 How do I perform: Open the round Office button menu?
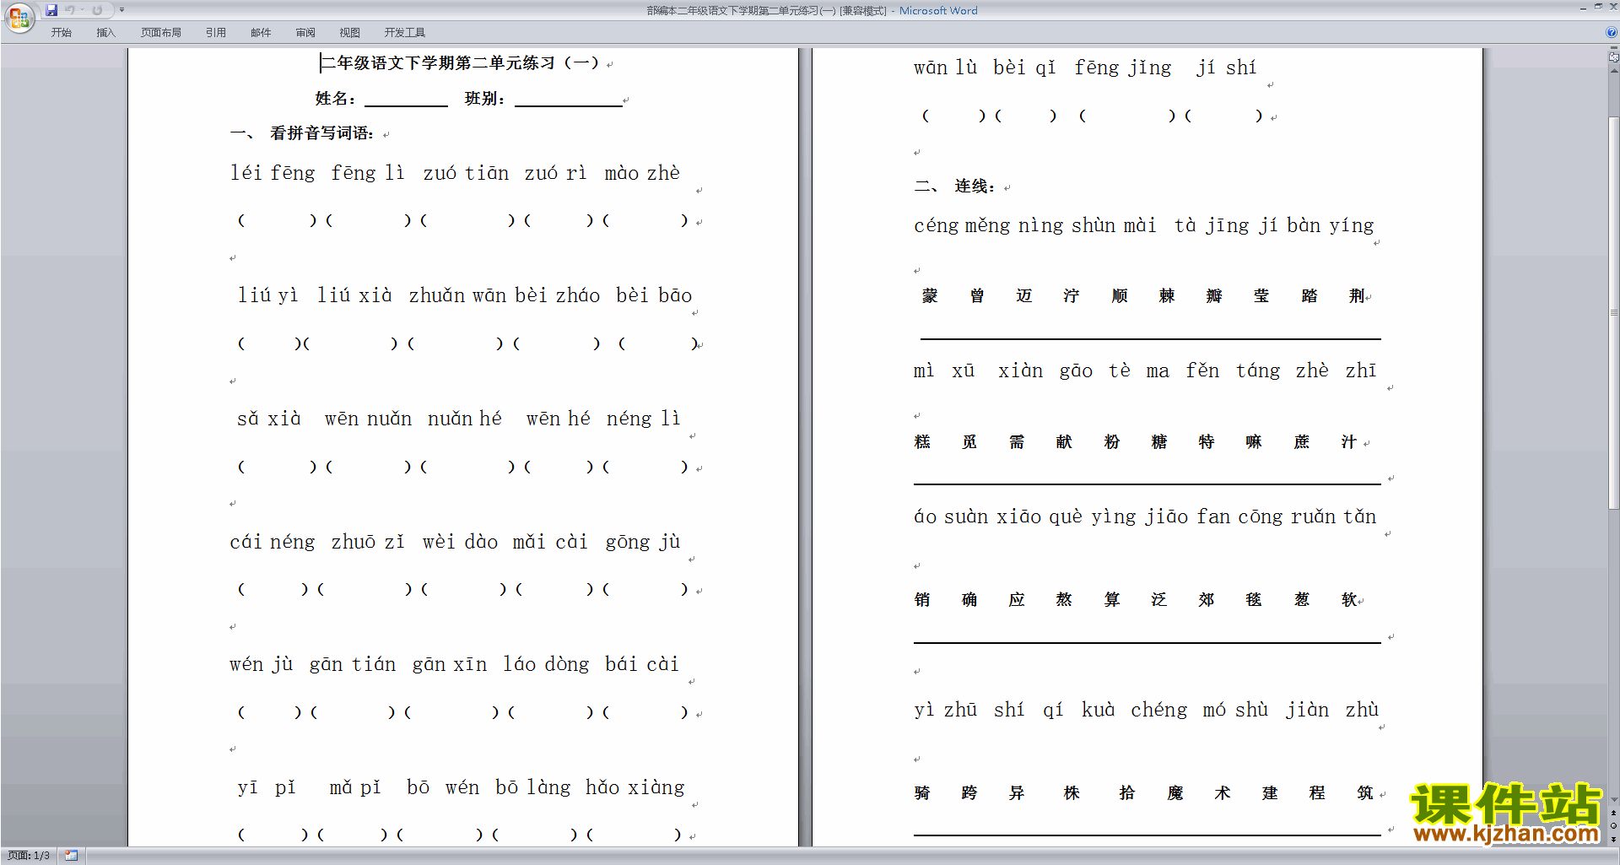(19, 17)
